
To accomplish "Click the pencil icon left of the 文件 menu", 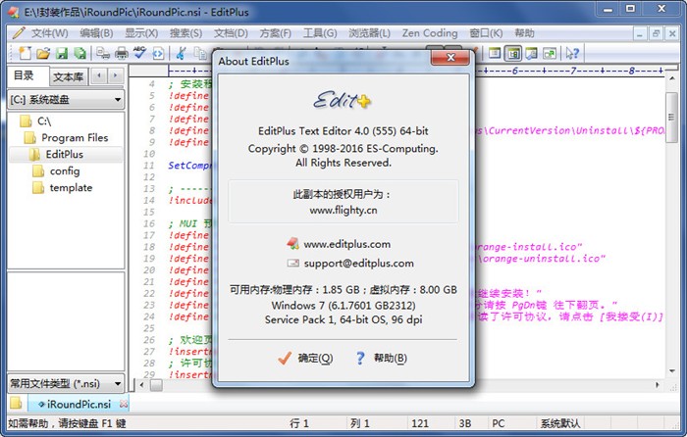I will tap(19, 32).
